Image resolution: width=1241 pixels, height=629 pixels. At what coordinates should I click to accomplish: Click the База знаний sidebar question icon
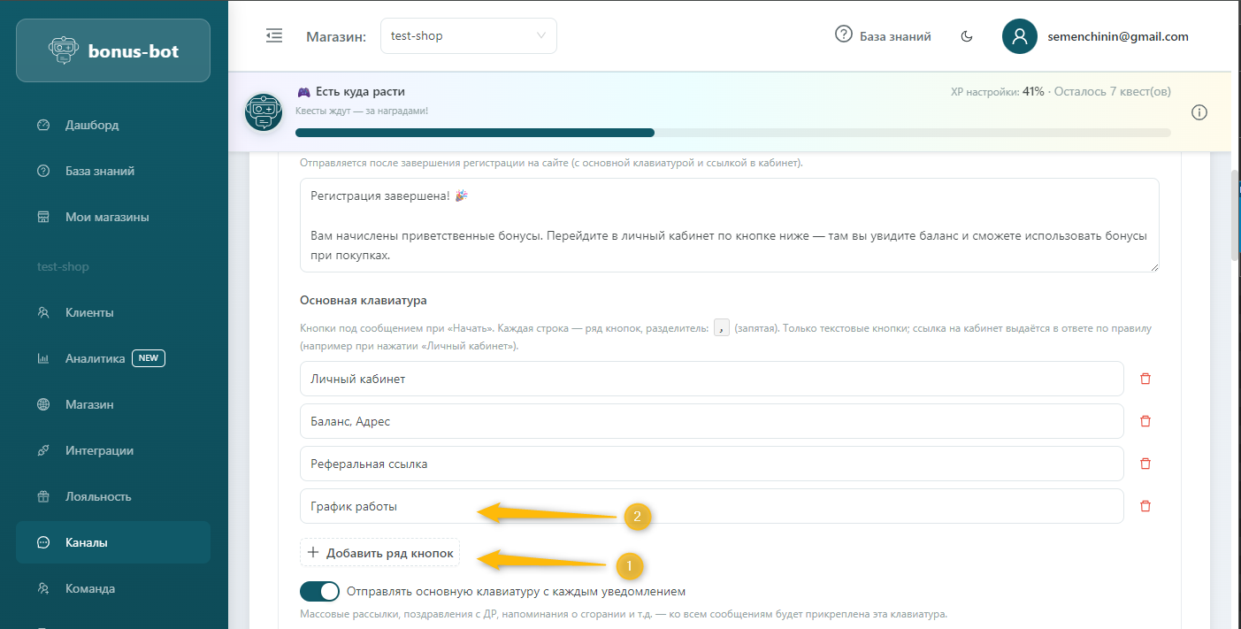[x=43, y=171]
